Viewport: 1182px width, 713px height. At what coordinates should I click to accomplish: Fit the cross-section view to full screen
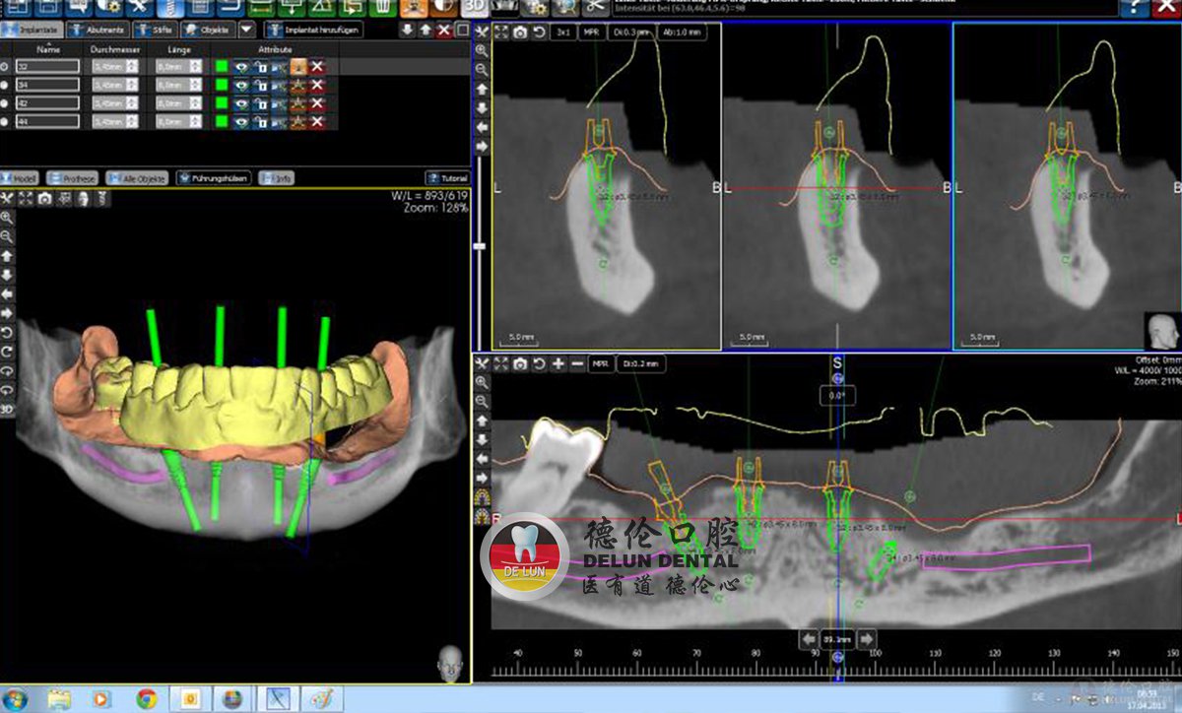(501, 32)
